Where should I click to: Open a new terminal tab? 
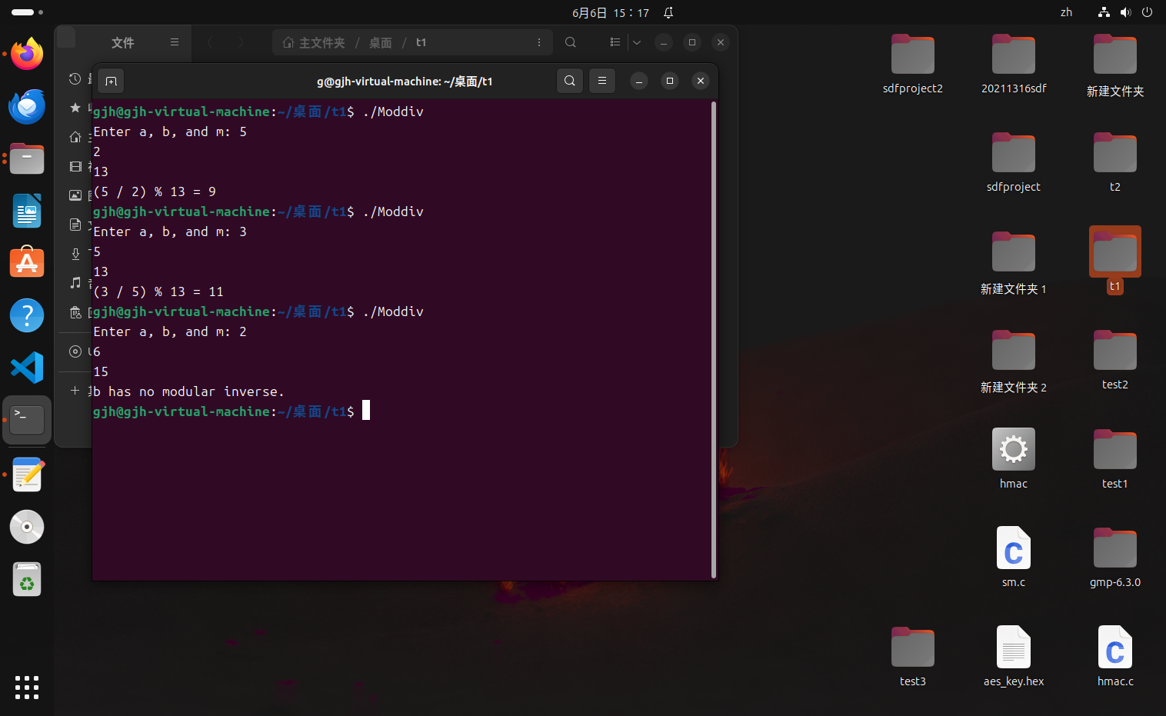(111, 81)
